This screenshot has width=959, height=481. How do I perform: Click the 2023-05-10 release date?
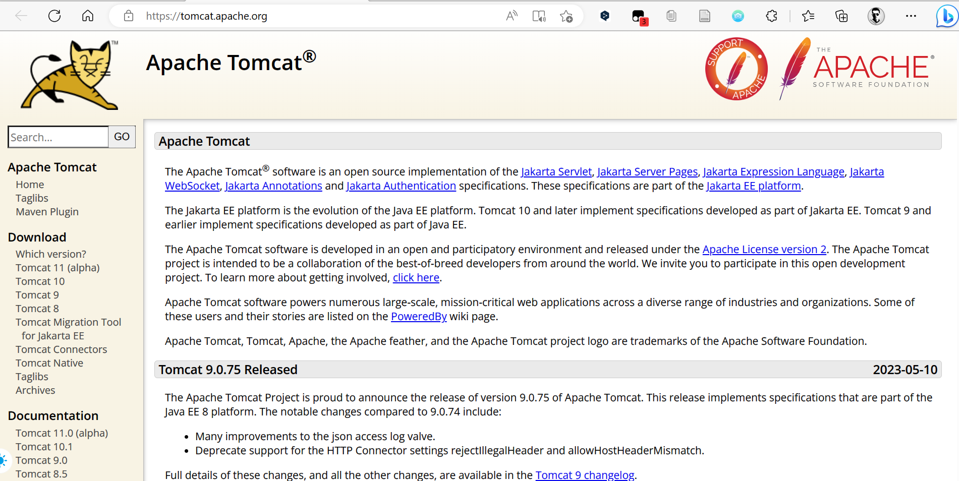905,370
